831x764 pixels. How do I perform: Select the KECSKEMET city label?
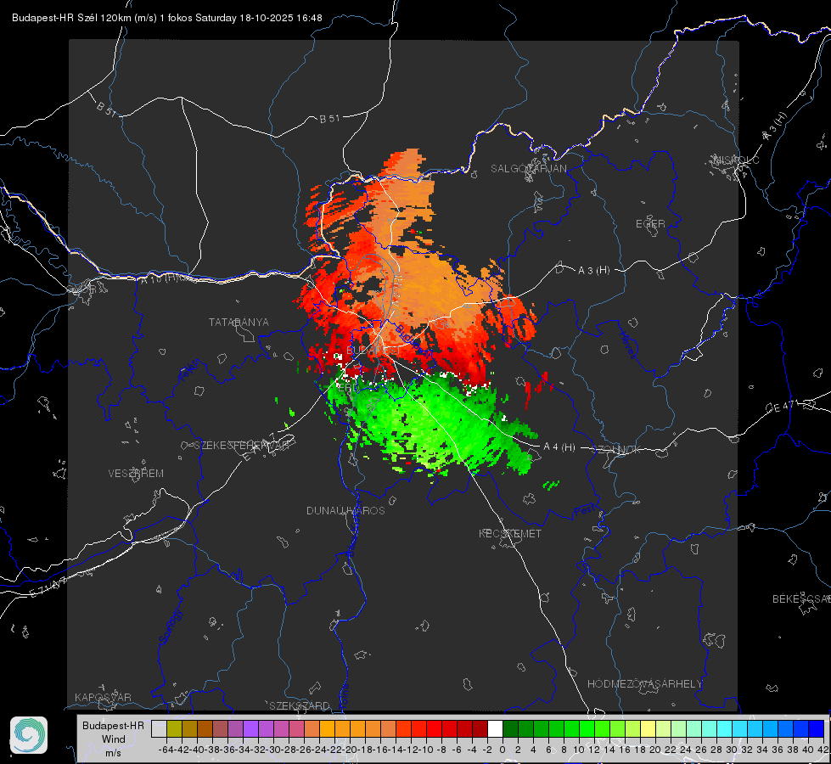(509, 534)
